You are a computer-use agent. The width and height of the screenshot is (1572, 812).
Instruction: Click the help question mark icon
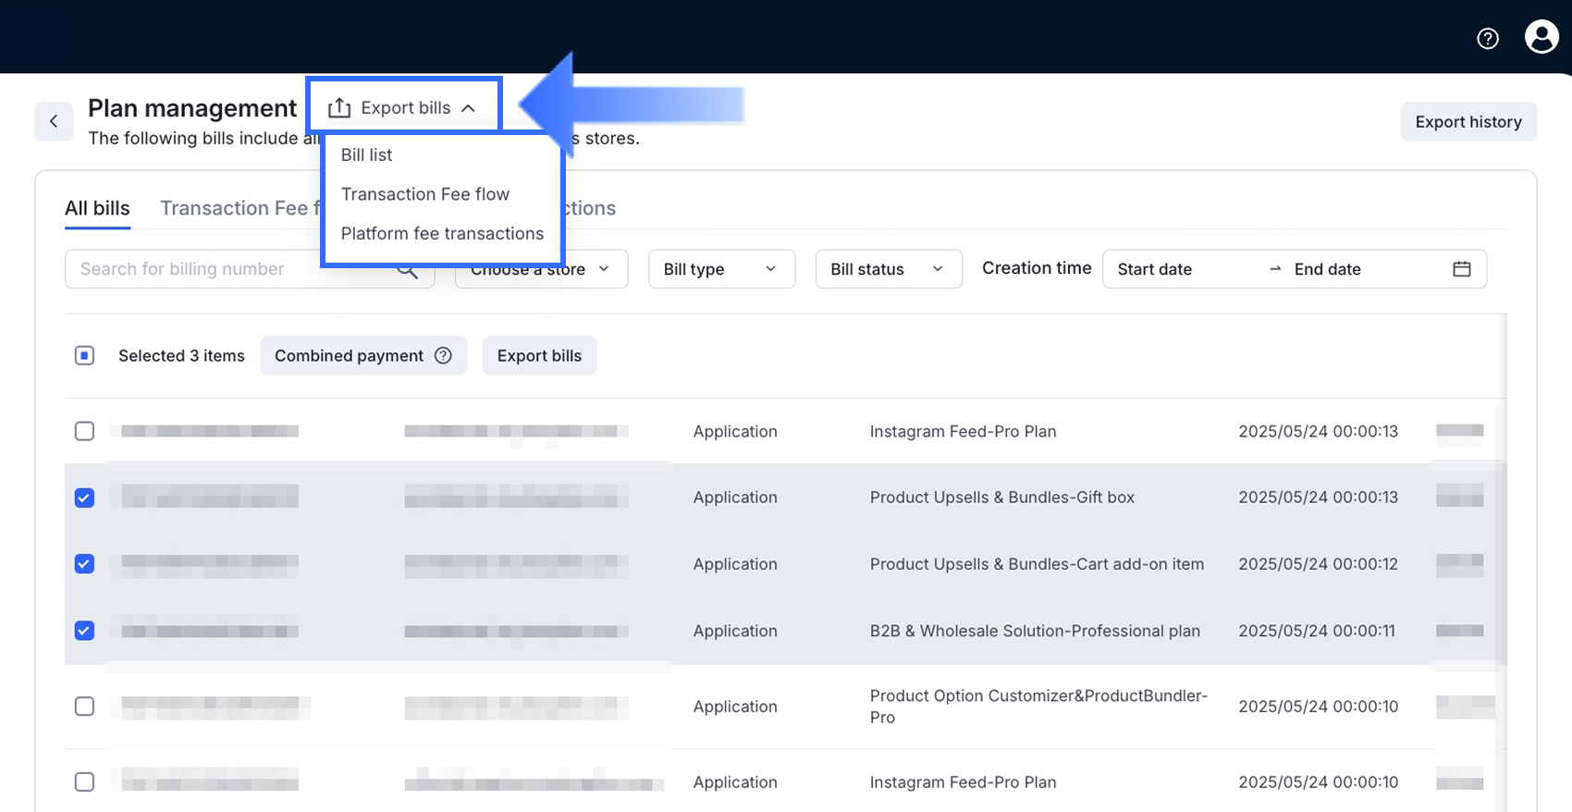(1487, 38)
